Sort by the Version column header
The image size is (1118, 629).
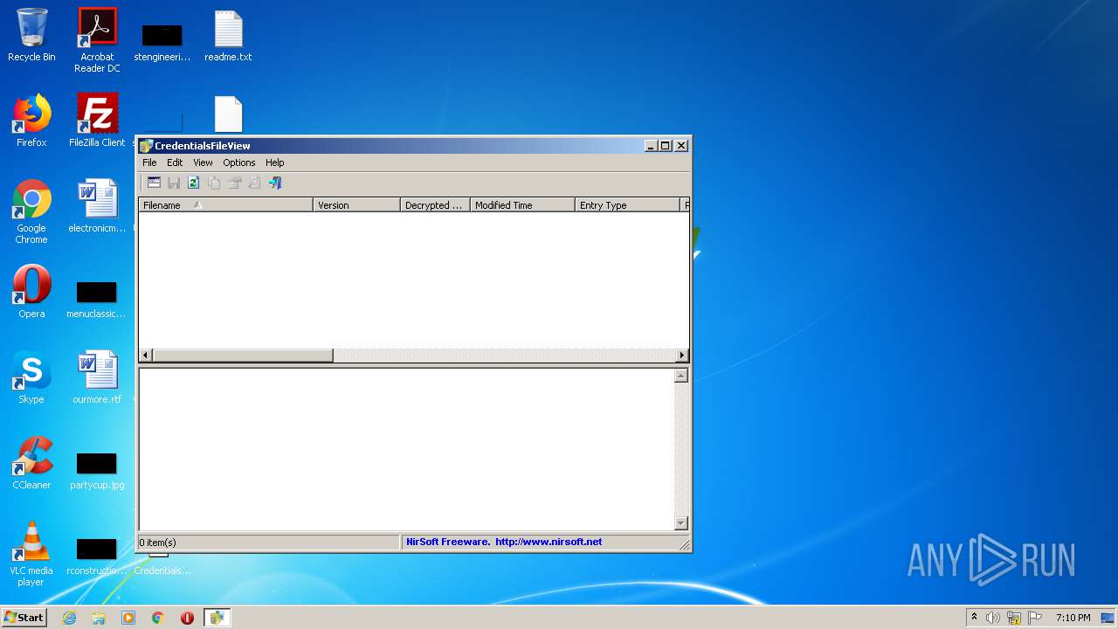tap(356, 205)
